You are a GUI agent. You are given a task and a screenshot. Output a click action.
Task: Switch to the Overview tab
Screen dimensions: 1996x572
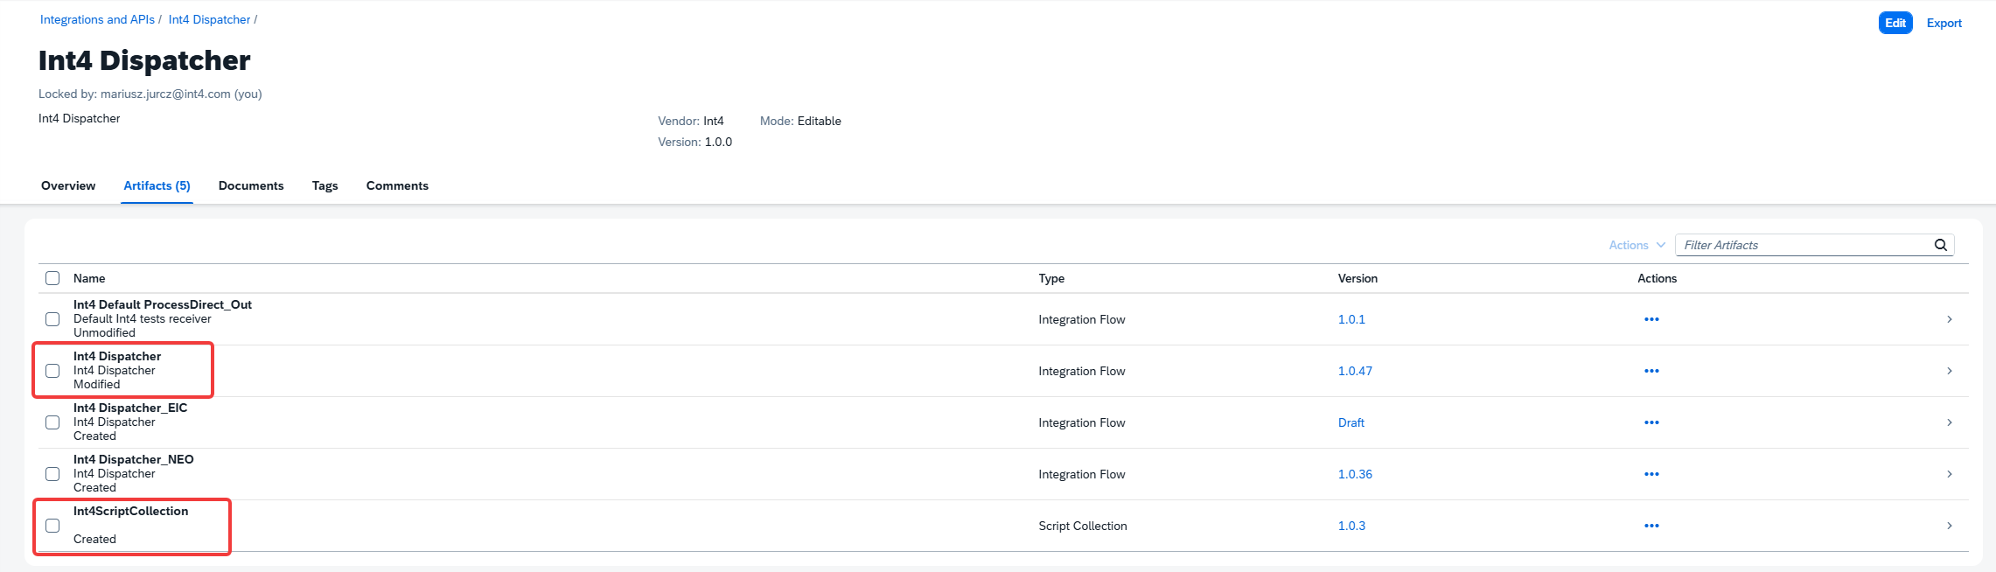pos(68,185)
